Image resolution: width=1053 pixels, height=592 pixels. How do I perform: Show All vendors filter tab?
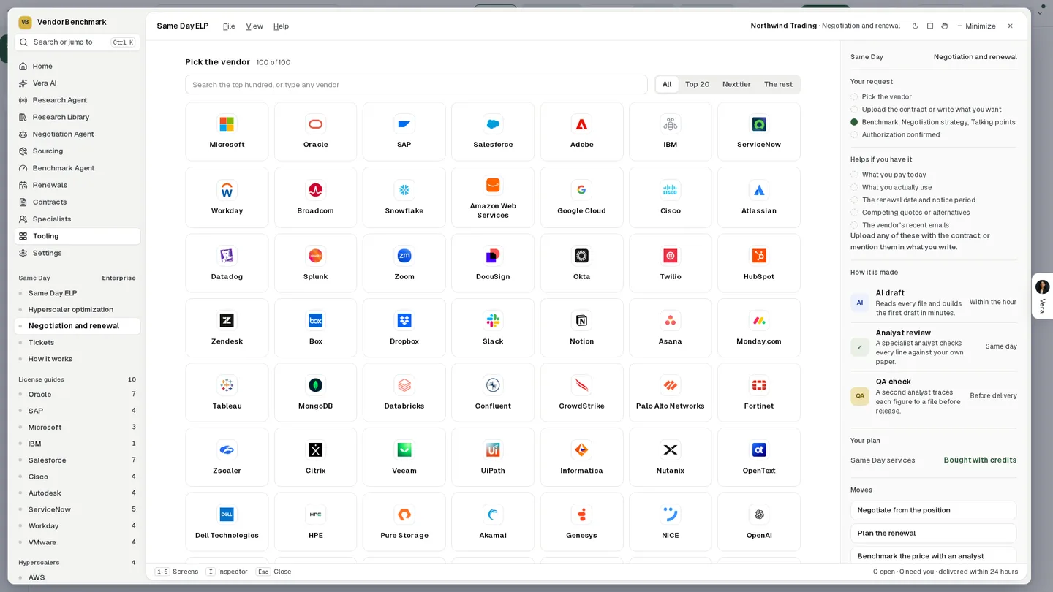click(667, 84)
